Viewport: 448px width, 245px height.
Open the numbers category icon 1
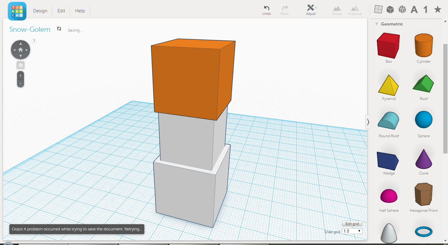[x=426, y=10]
